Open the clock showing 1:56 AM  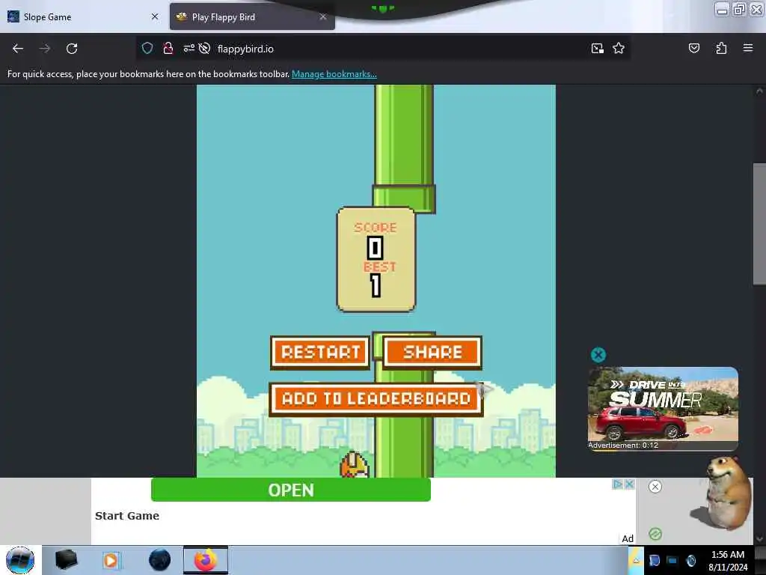click(x=728, y=560)
